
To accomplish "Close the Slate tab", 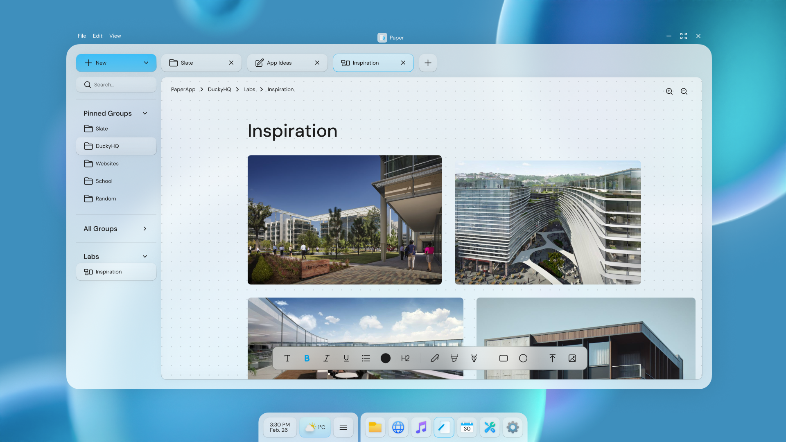I will [x=231, y=63].
